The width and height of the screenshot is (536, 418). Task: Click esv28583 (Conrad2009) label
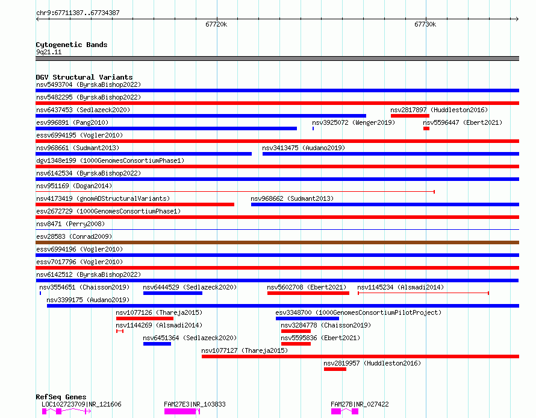[74, 236]
